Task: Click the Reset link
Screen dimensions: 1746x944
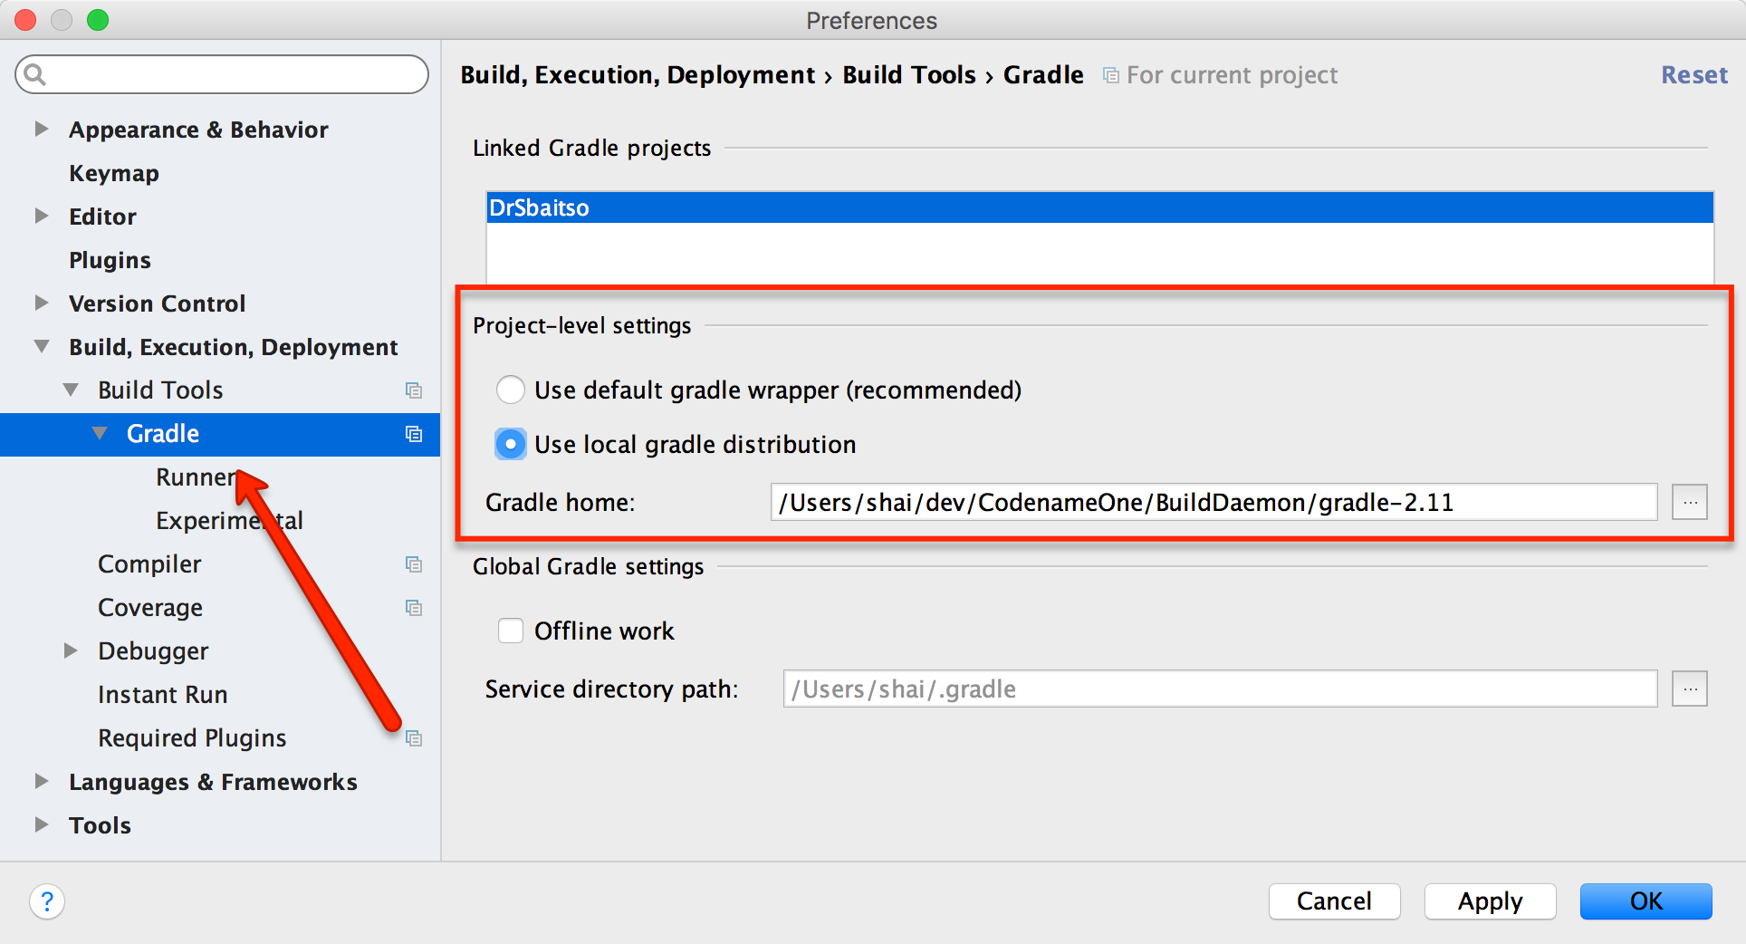Action: coord(1694,74)
